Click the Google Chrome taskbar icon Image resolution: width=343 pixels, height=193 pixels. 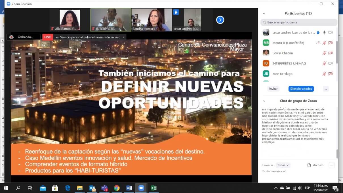[x=116, y=188]
